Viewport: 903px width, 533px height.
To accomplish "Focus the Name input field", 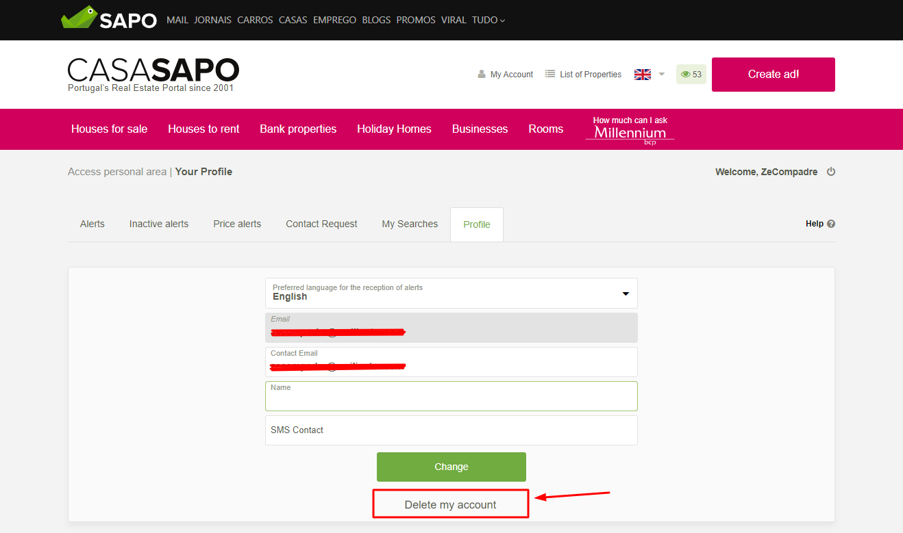I will [x=451, y=399].
